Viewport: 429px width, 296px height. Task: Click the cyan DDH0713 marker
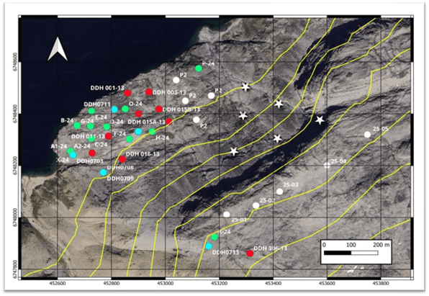209,246
